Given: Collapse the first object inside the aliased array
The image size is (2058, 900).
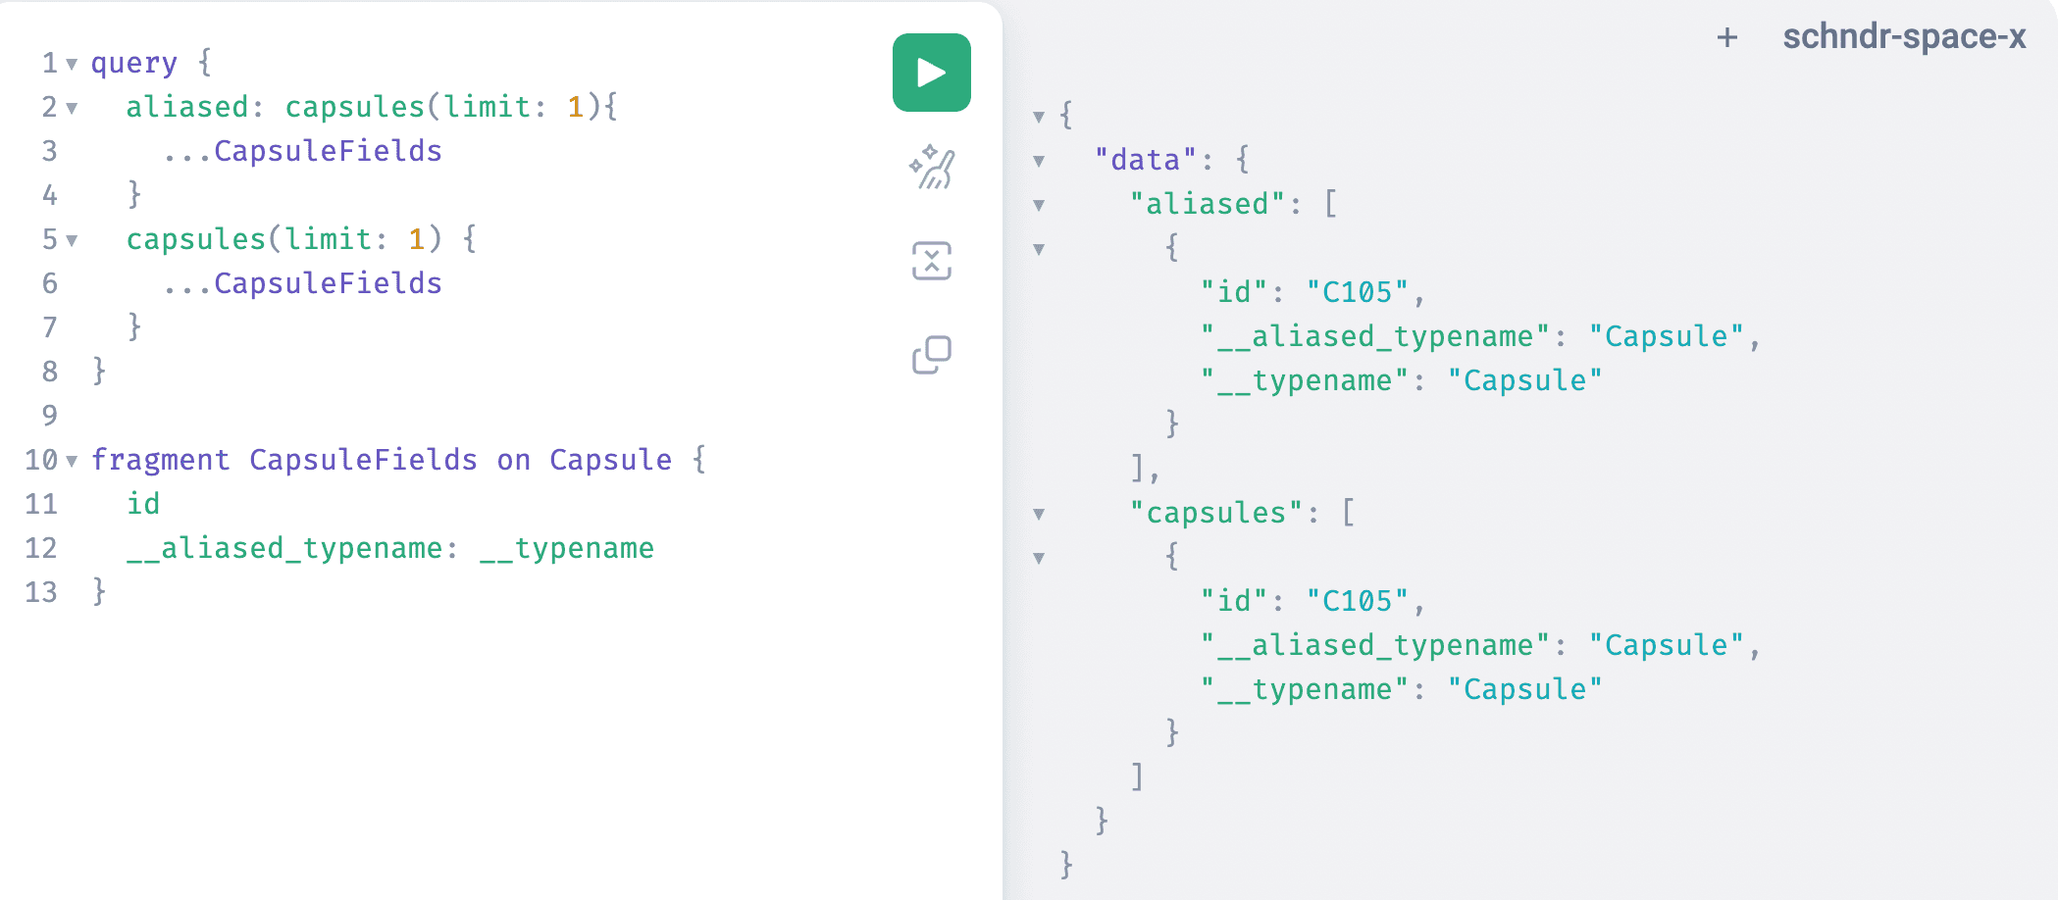Looking at the screenshot, I should (1039, 249).
